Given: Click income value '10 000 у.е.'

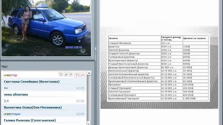Looking at the screenshot, I should [167, 67].
